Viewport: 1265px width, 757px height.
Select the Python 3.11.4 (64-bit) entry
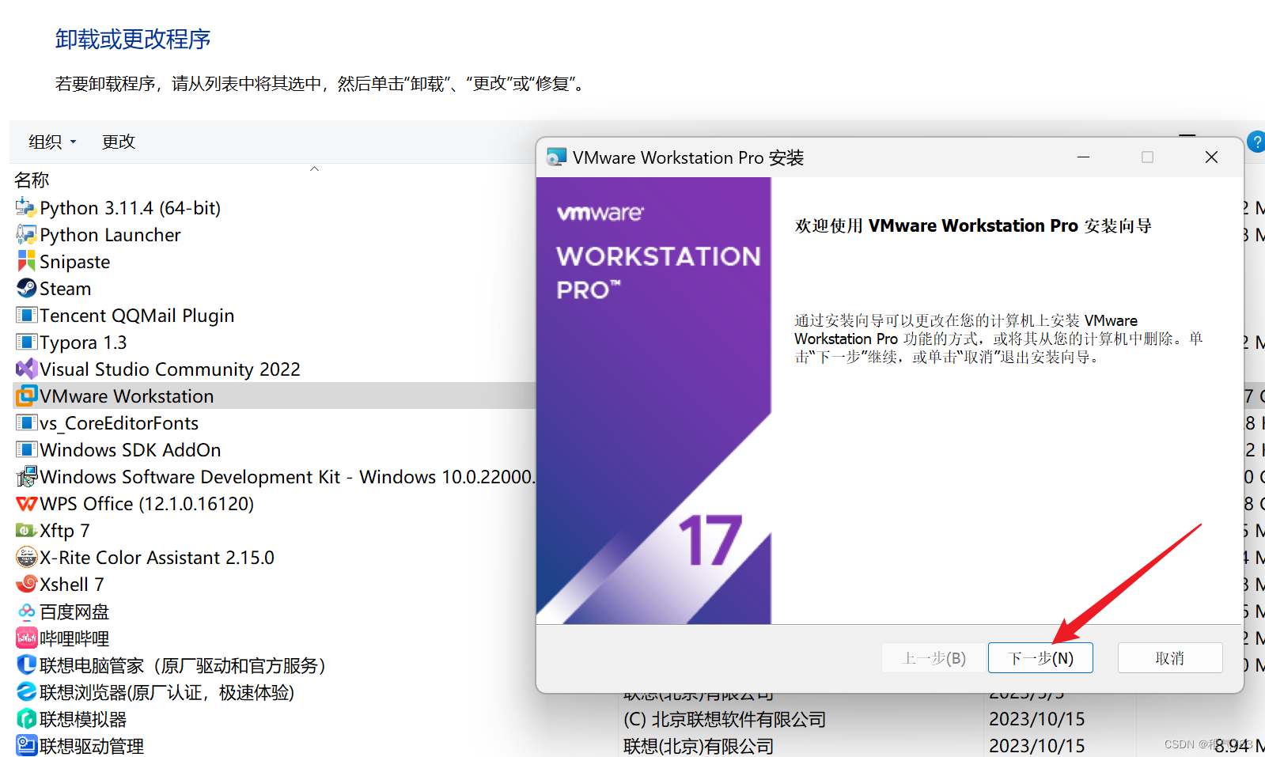pyautogui.click(x=130, y=207)
